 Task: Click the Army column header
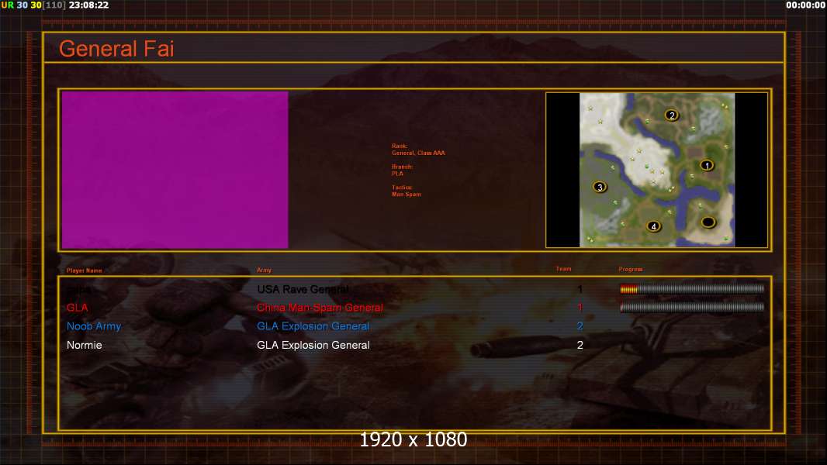coord(265,270)
